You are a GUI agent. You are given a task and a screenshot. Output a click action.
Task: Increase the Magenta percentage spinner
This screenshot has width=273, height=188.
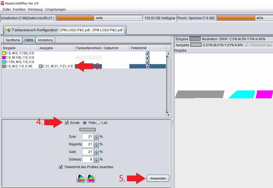pos(96,143)
